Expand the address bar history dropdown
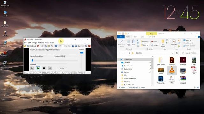This screenshot has width=204, height=114. click(173, 53)
